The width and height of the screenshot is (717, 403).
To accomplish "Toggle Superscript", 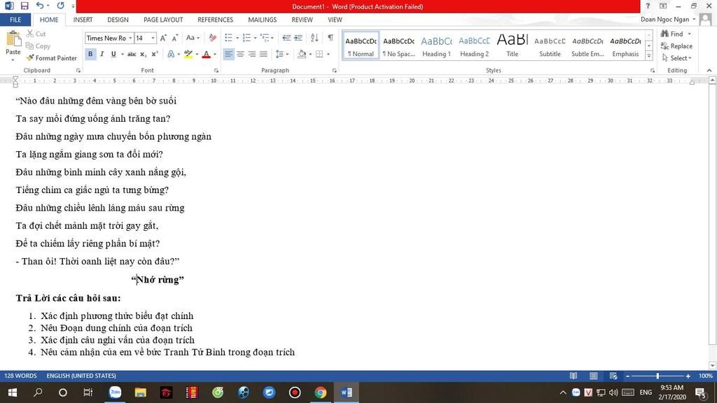I will (x=155, y=54).
